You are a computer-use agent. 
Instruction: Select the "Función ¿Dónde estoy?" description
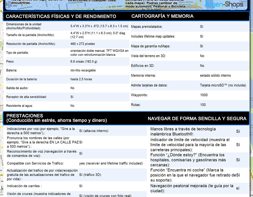point(188,160)
